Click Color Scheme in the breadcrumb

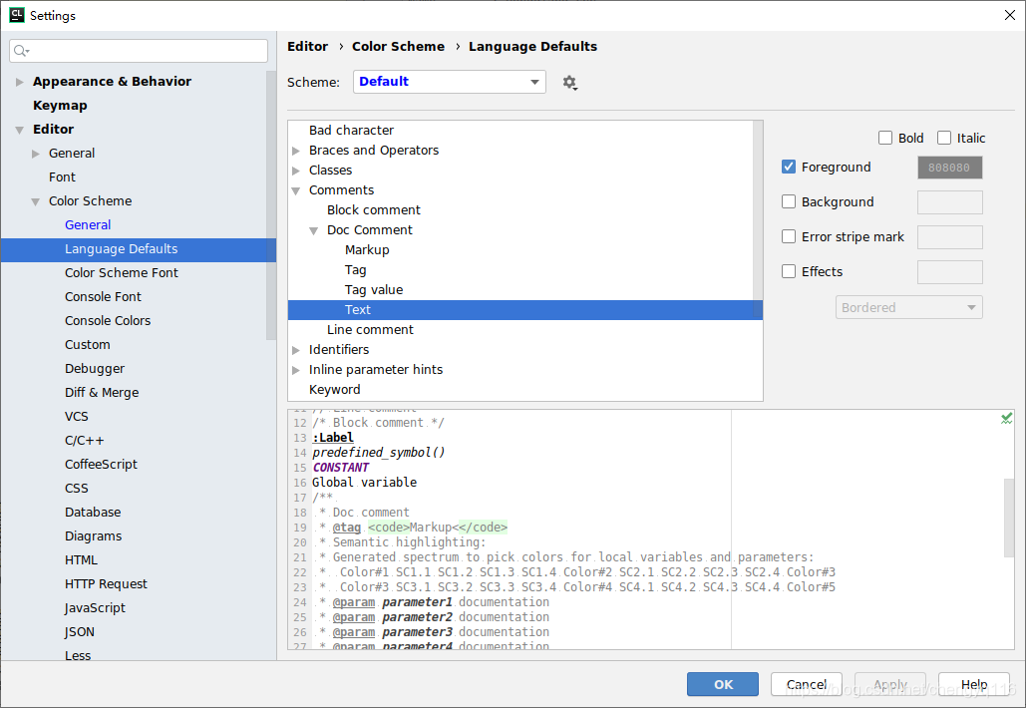point(398,47)
